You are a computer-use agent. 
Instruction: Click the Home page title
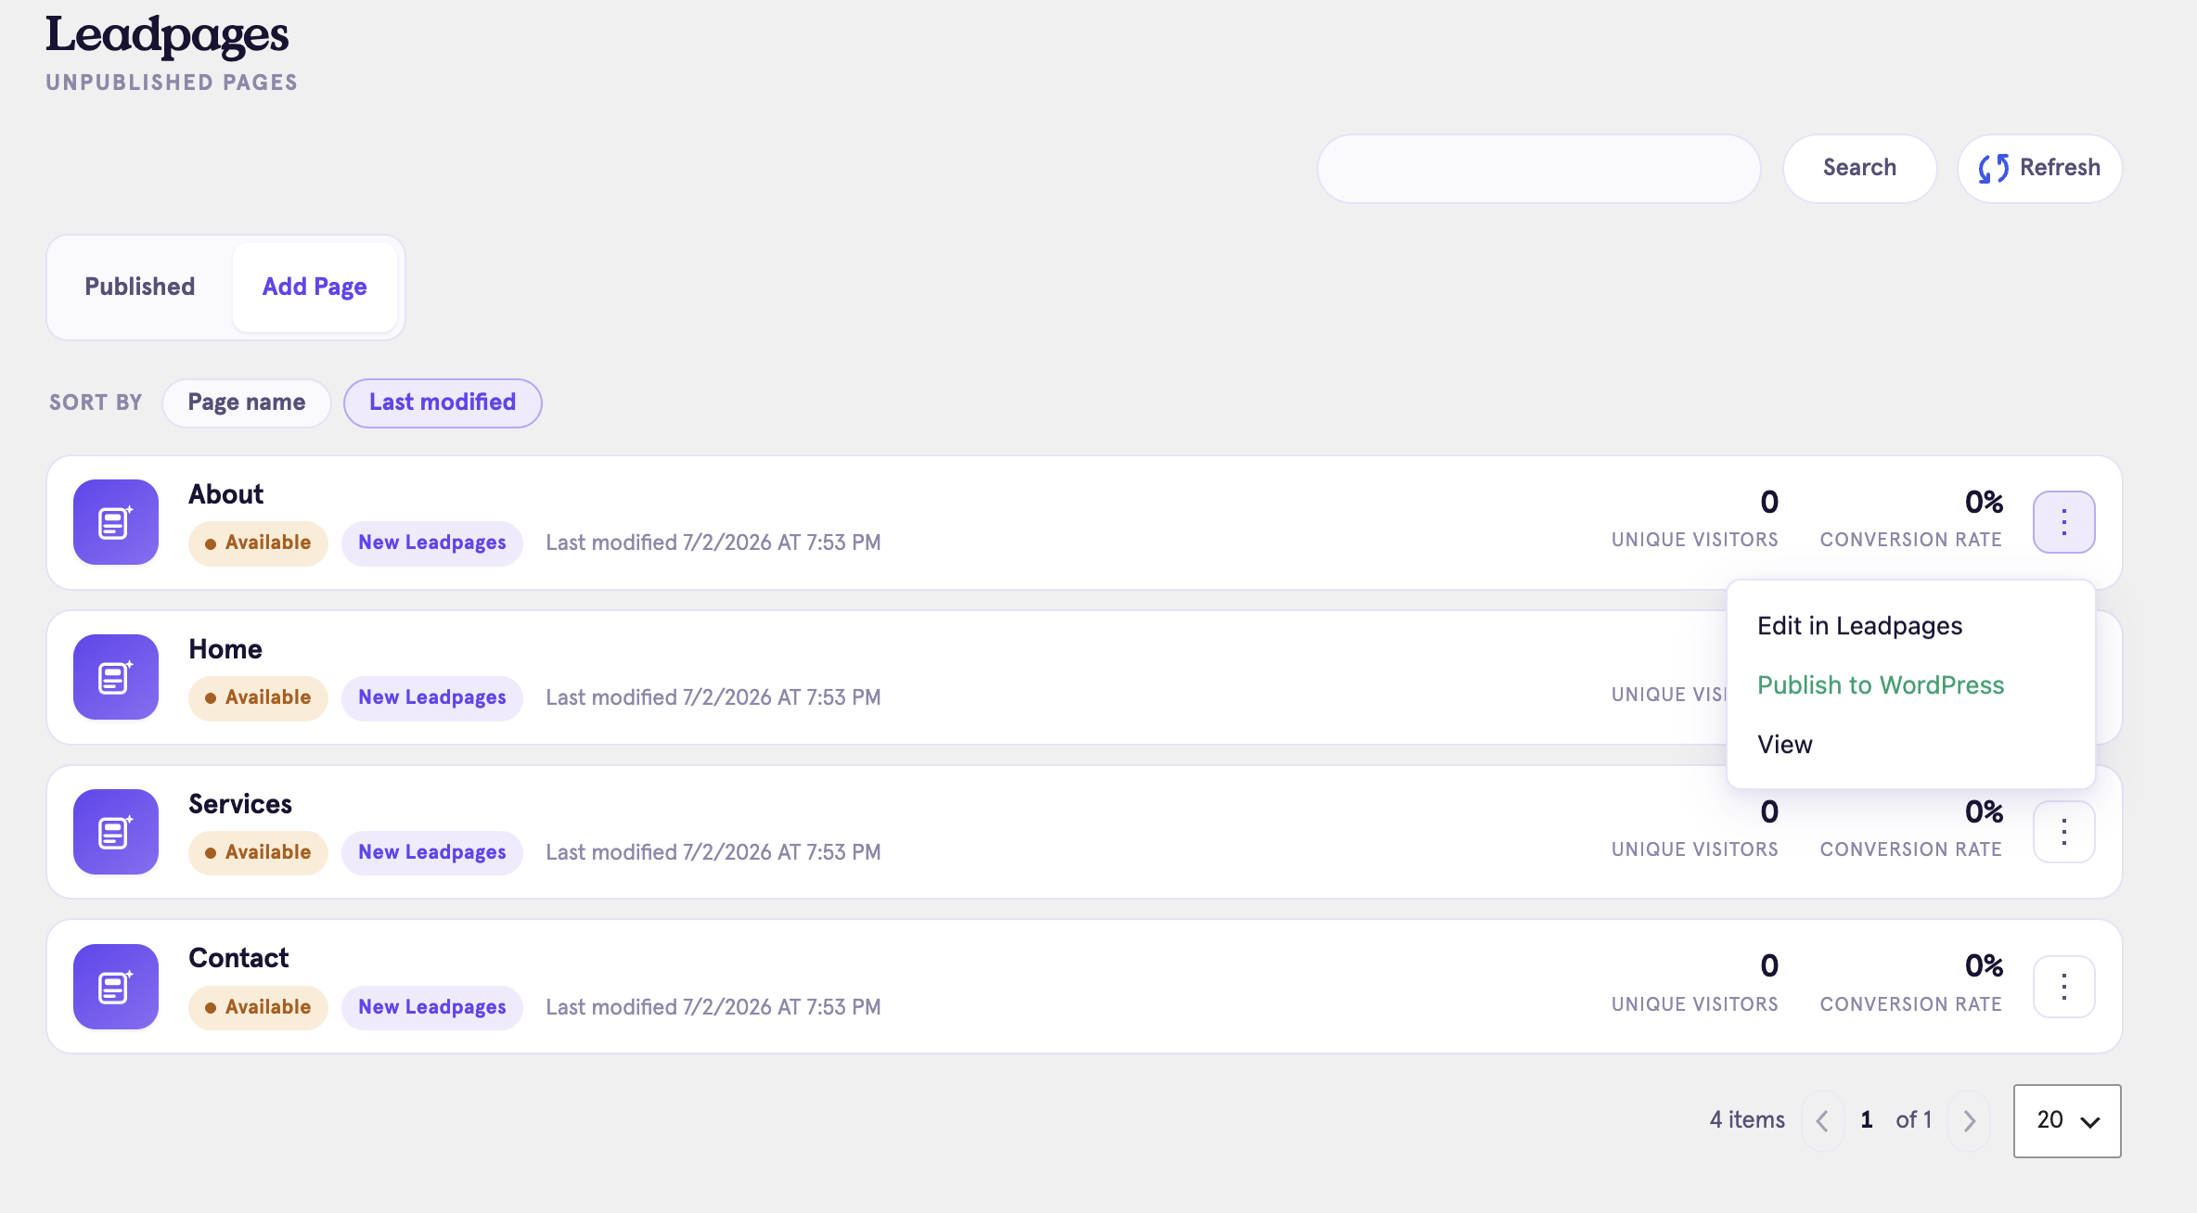[225, 649]
